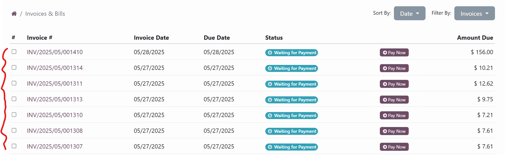This screenshot has width=505, height=155.
Task: Select checkbox for invoice INV/2025/05/001311
Action: pos(14,83)
